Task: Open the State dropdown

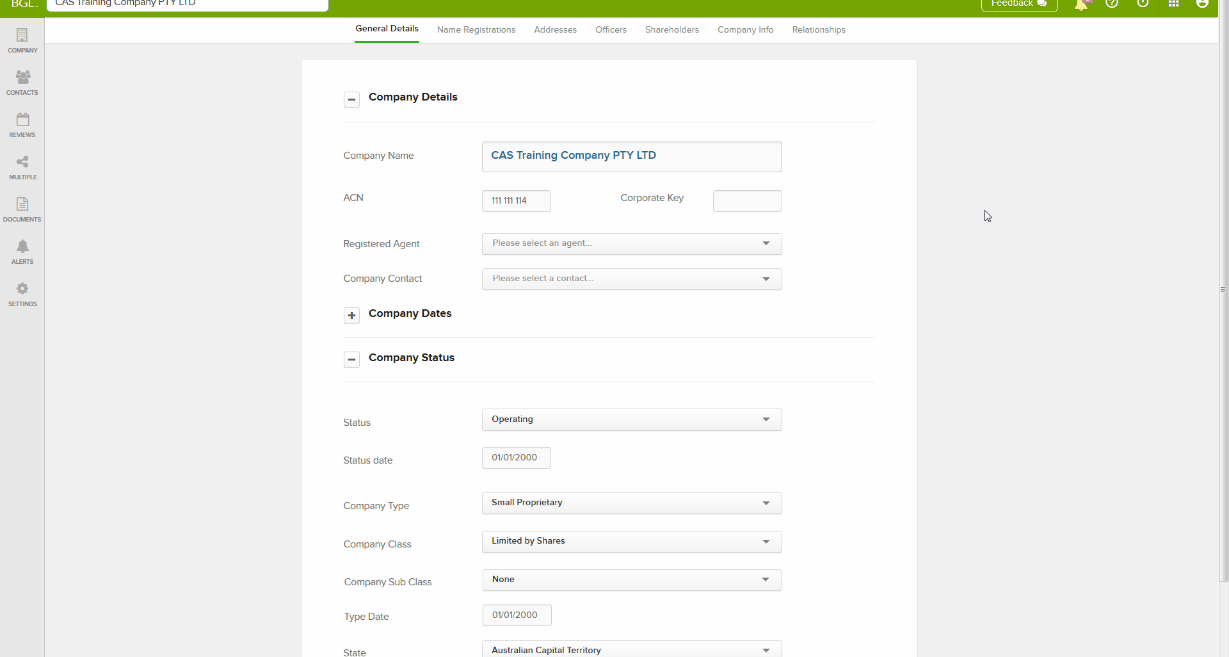Action: pos(632,649)
